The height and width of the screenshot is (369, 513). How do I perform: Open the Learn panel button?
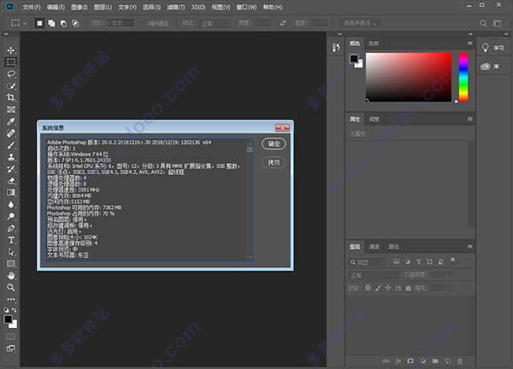pos(493,48)
